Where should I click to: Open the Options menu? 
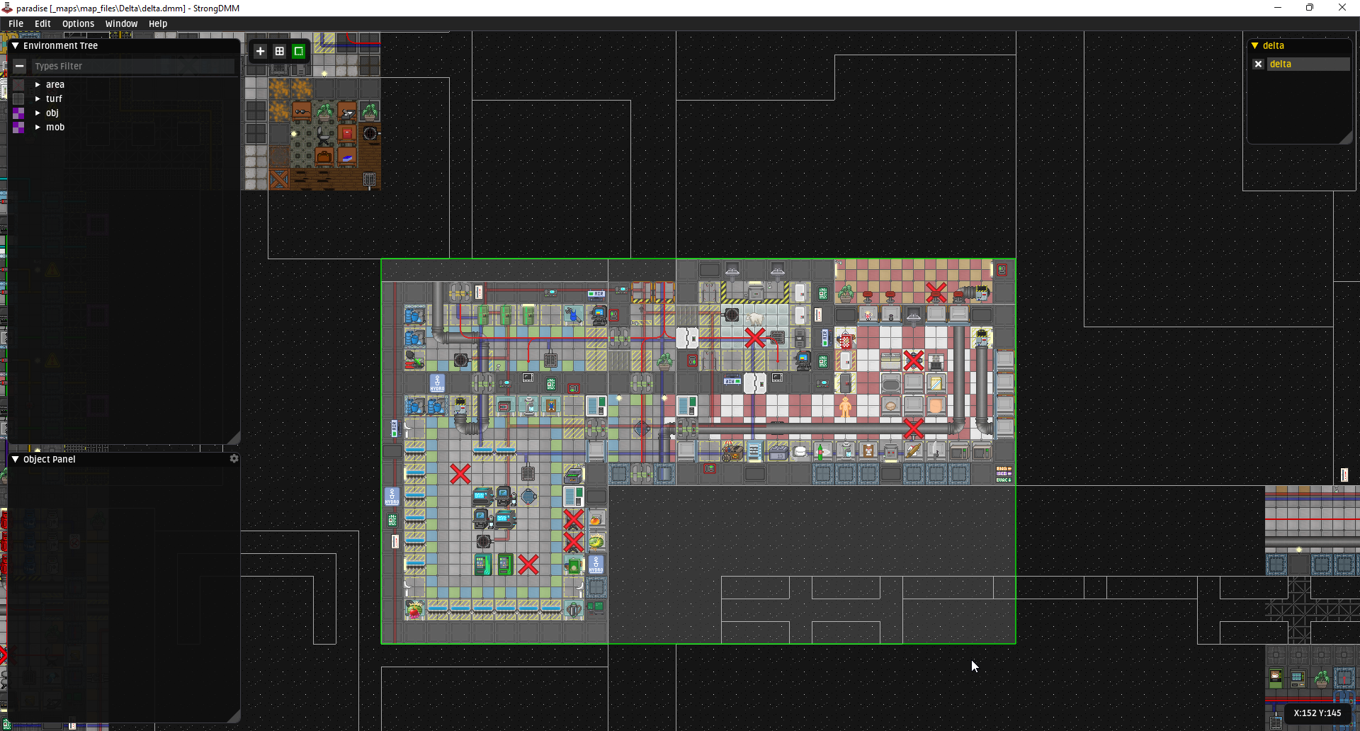(x=78, y=23)
